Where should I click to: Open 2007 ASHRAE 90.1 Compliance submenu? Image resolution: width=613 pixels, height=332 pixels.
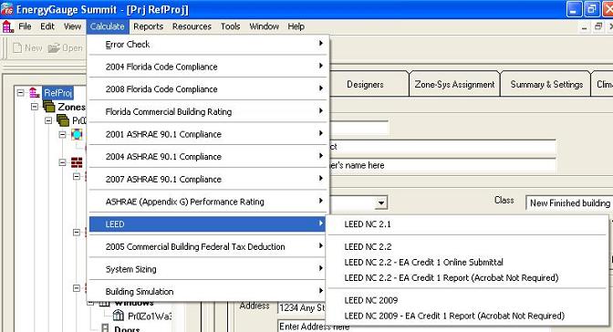[208, 179]
